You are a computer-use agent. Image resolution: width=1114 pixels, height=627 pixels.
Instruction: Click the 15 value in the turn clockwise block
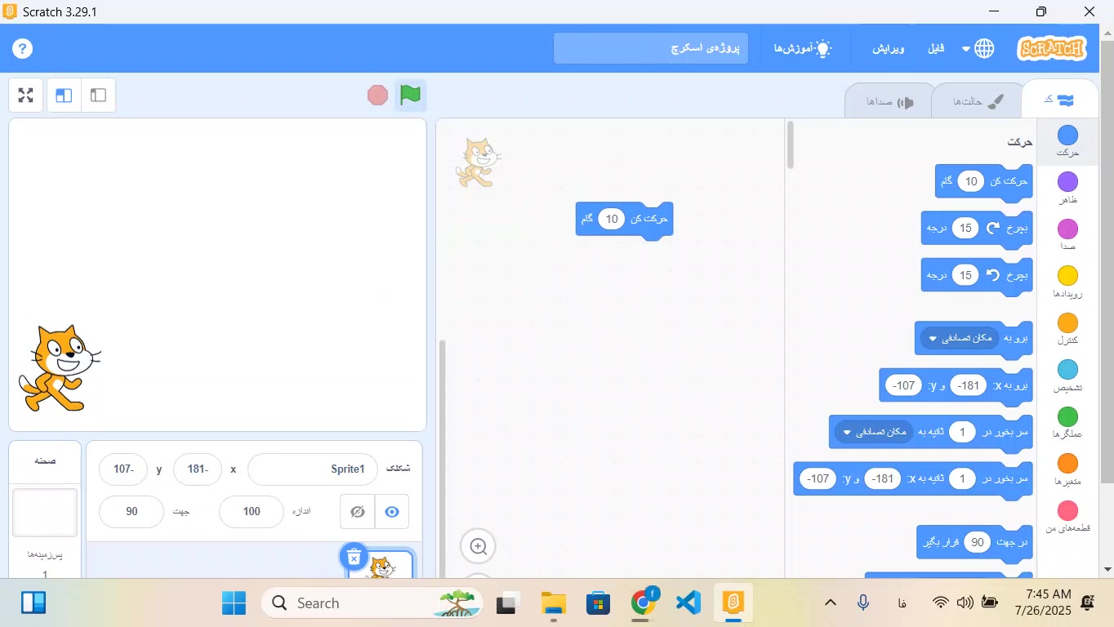(965, 228)
